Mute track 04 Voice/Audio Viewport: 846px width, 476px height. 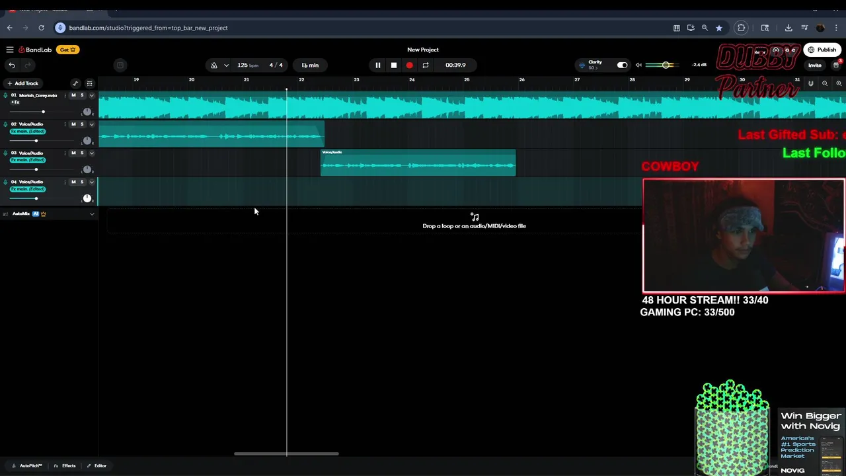73,182
